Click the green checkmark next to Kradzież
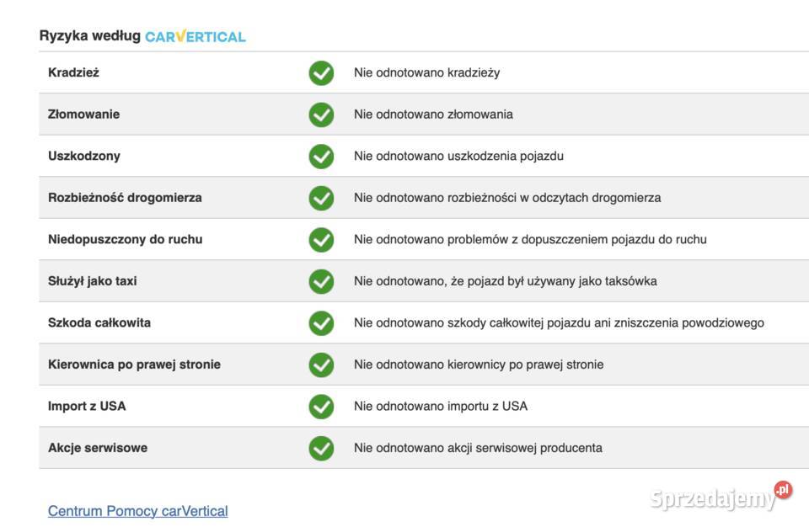The width and height of the screenshot is (809, 527). tap(321, 73)
